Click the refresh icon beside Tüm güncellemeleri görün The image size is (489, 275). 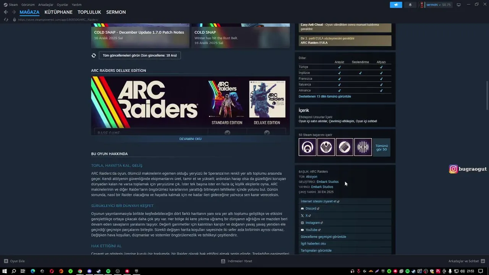[x=94, y=55]
